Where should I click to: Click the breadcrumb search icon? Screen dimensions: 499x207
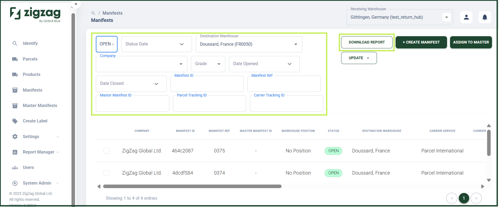(x=93, y=13)
